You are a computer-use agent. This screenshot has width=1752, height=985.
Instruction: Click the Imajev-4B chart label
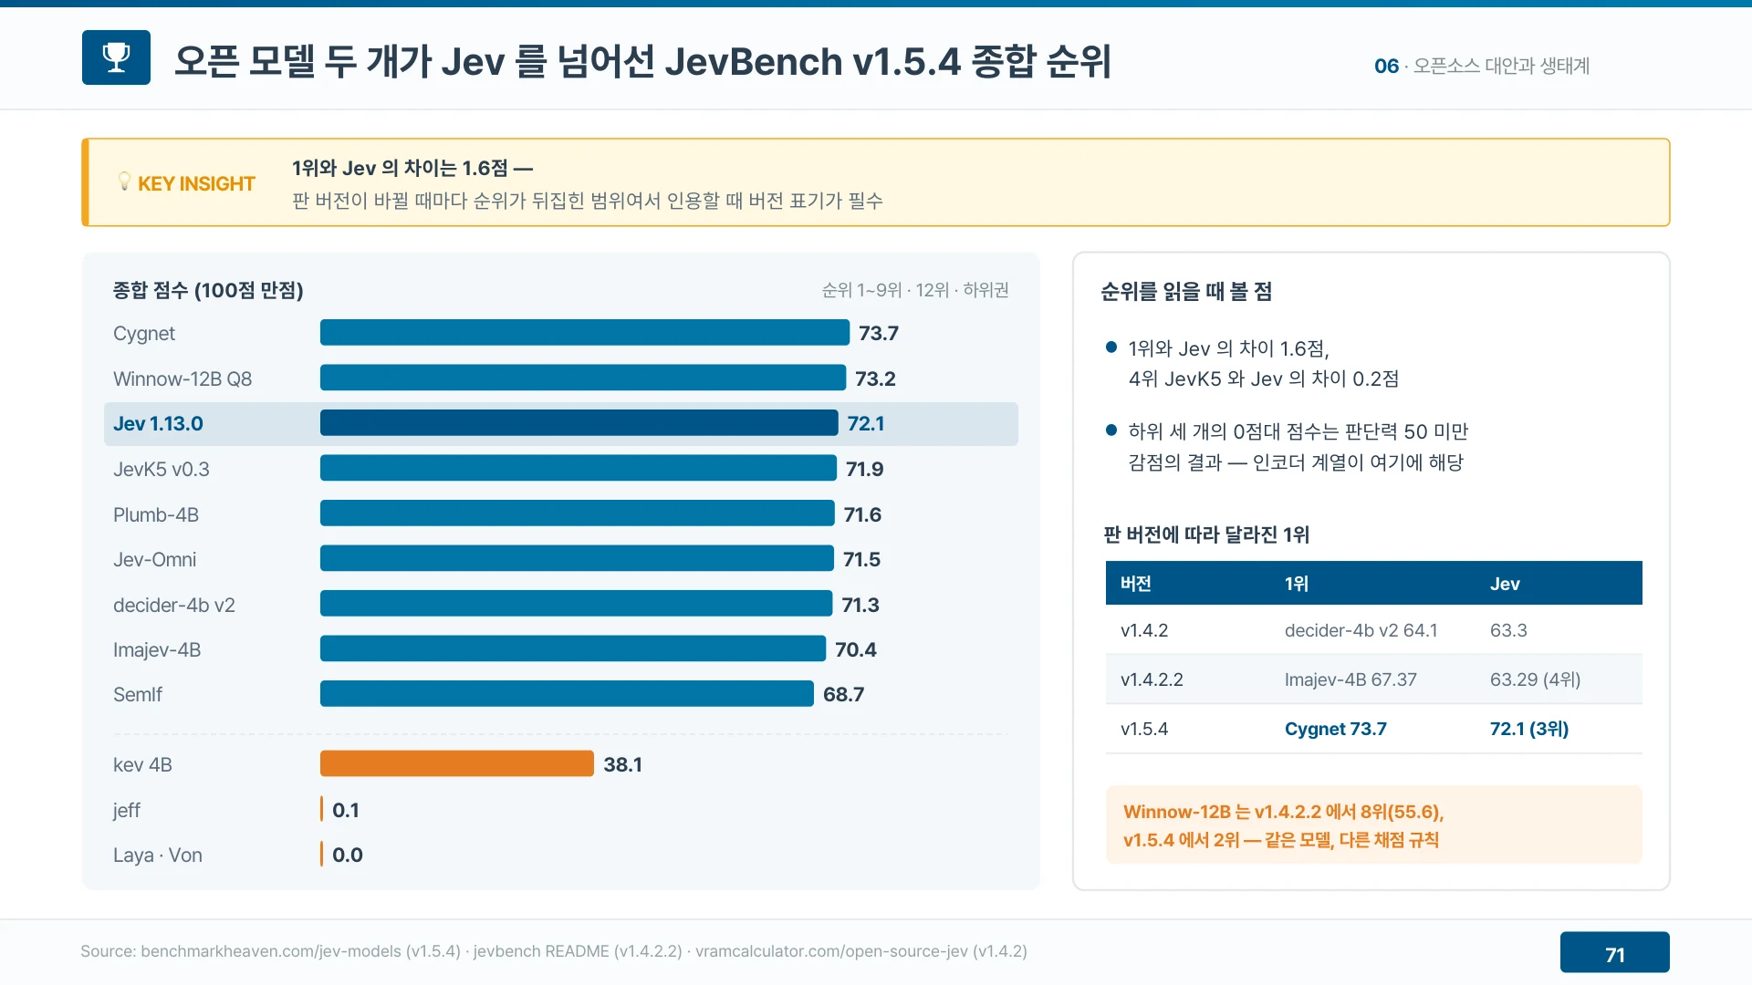(x=157, y=649)
